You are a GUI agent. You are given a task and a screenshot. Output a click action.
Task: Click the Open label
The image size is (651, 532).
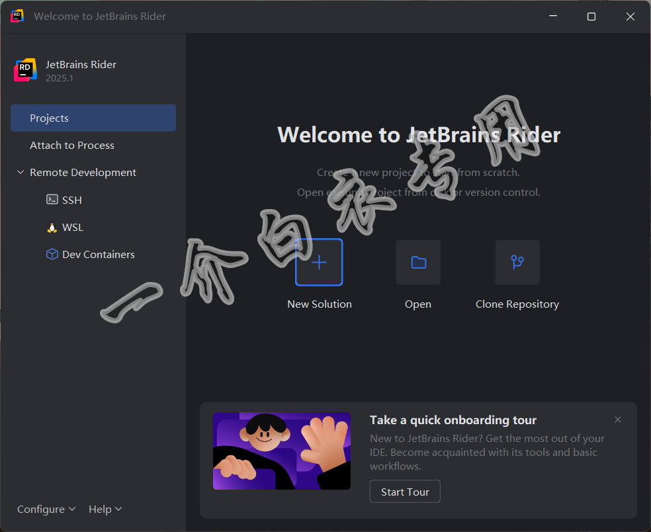tap(418, 304)
